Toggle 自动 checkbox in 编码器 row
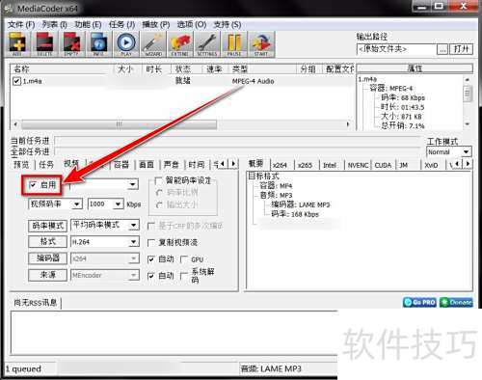Viewport: 482px width, 380px height. pyautogui.click(x=150, y=259)
